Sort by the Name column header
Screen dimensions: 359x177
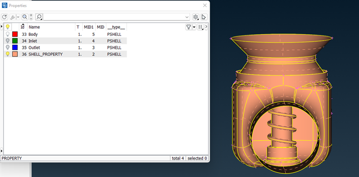[x=35, y=27]
